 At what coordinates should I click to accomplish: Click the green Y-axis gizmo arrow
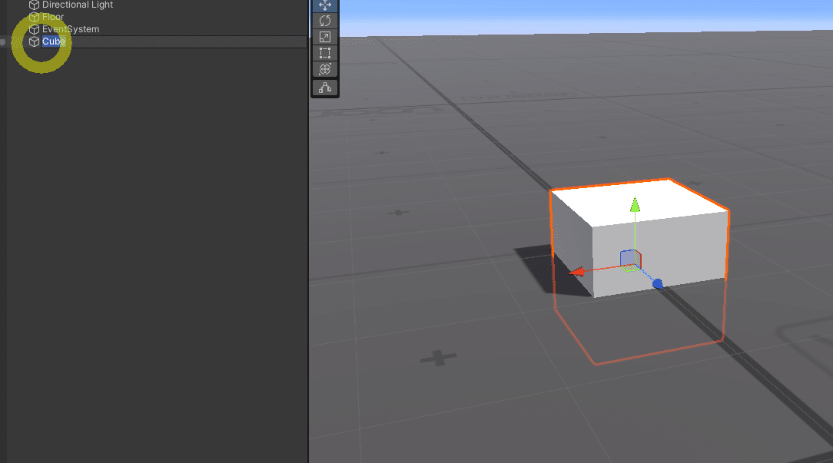coord(635,204)
